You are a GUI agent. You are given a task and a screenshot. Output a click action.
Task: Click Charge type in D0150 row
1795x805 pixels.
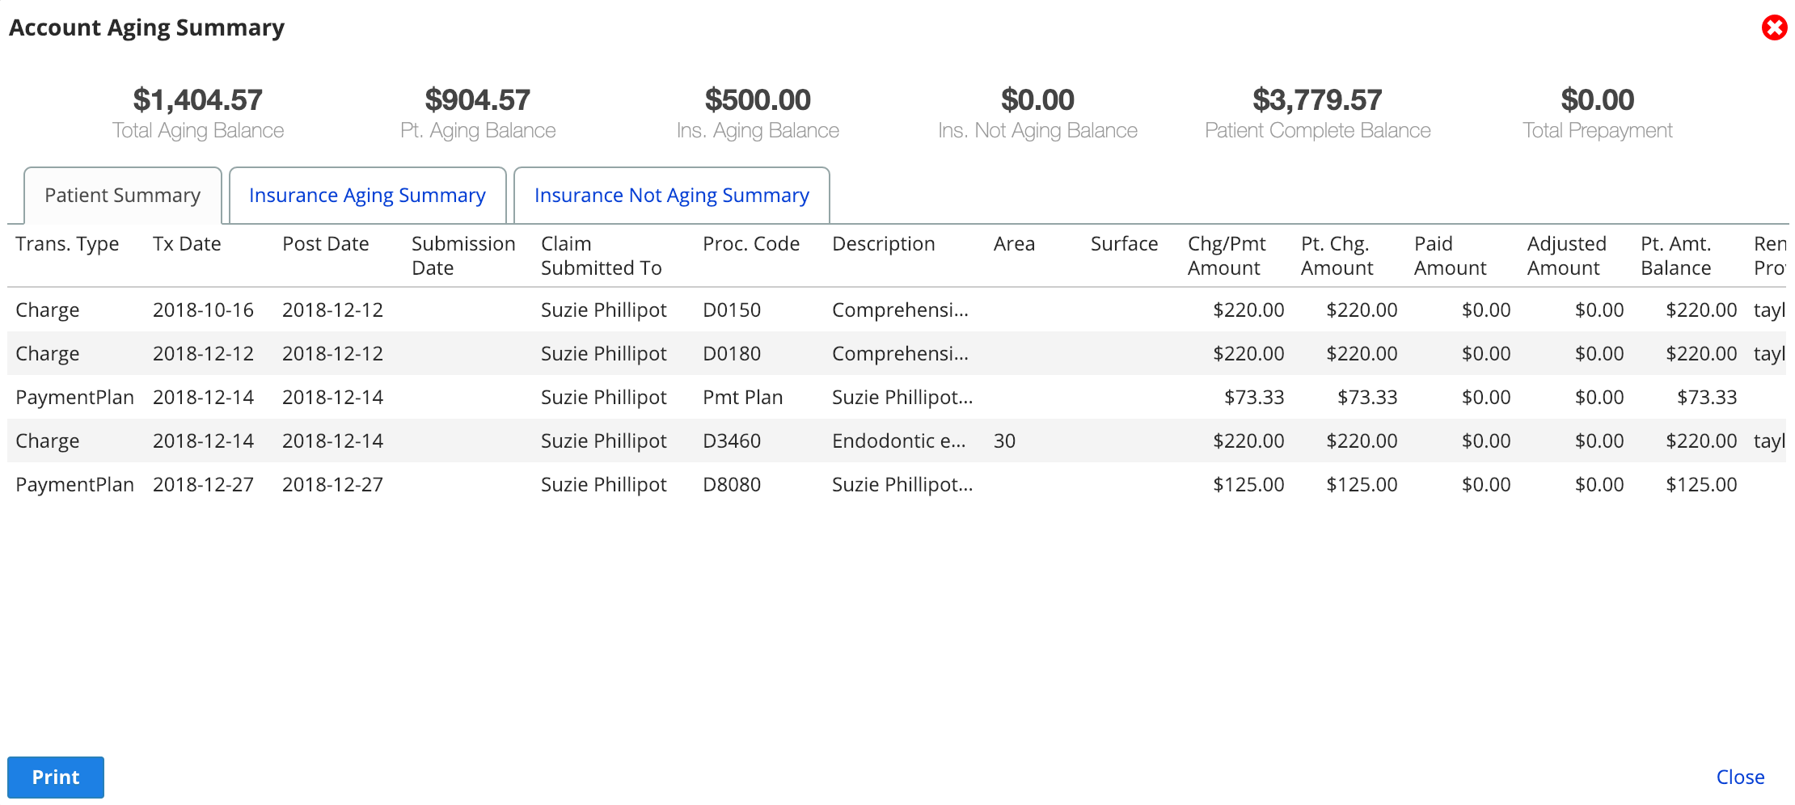tap(47, 310)
